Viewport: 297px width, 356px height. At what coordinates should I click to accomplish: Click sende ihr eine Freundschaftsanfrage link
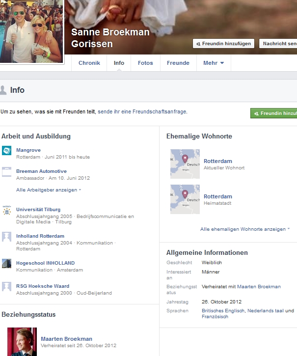142,111
